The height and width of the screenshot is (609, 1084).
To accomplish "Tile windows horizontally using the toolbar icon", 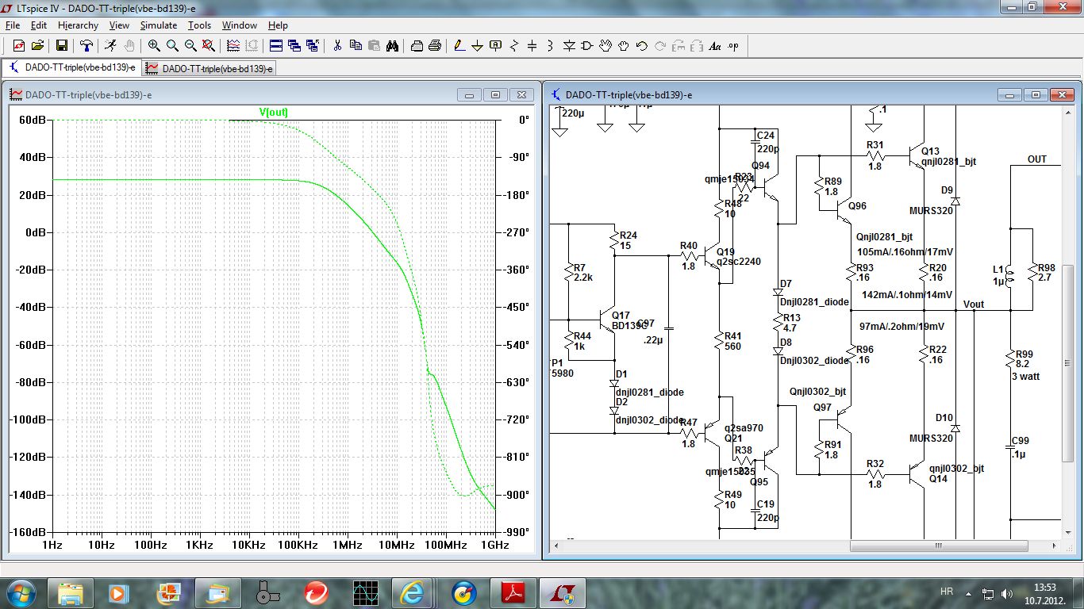I will pyautogui.click(x=275, y=46).
